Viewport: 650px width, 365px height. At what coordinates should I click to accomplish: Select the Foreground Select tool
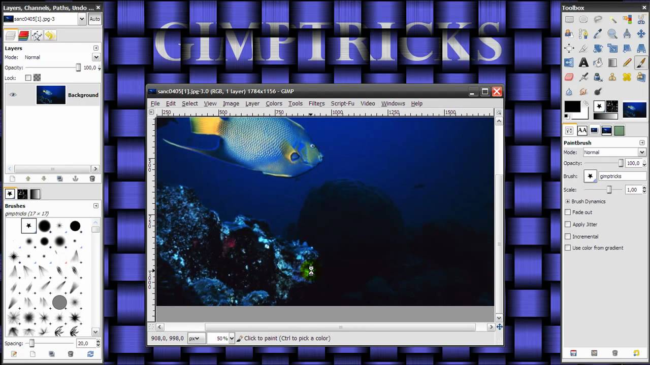[x=569, y=34]
